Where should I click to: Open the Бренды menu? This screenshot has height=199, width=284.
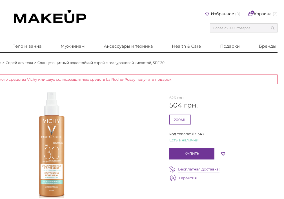[268, 46]
